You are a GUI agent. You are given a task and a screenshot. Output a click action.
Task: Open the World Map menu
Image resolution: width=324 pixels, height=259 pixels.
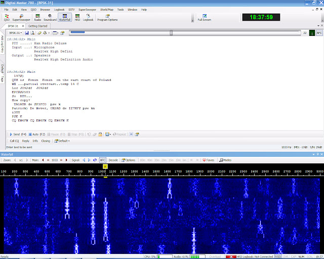click(107, 10)
